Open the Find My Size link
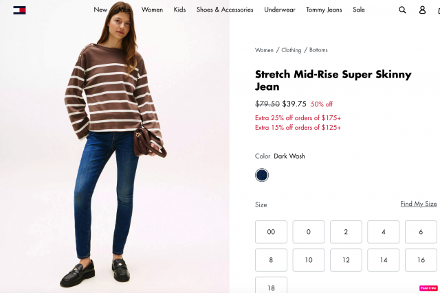 click(419, 204)
